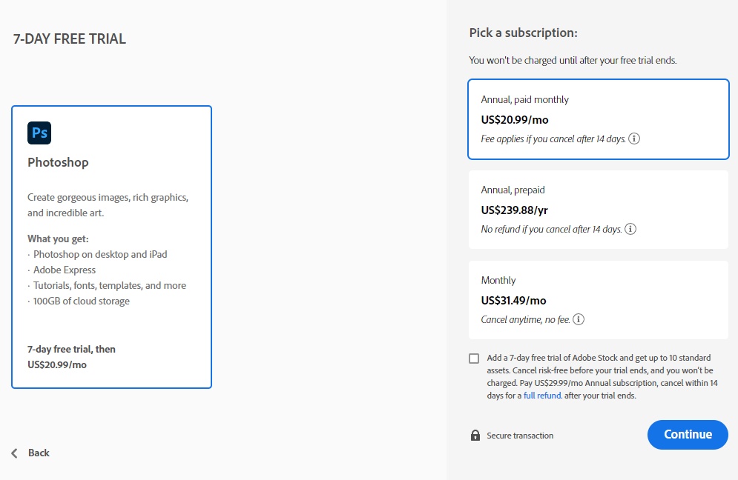The image size is (738, 480).
Task: Click the Photoshop Ps app icon
Action: point(39,133)
